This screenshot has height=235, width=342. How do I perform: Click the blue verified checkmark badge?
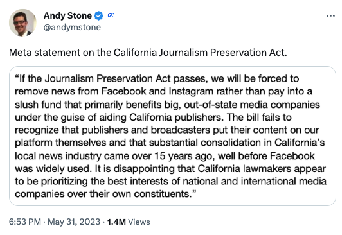98,15
